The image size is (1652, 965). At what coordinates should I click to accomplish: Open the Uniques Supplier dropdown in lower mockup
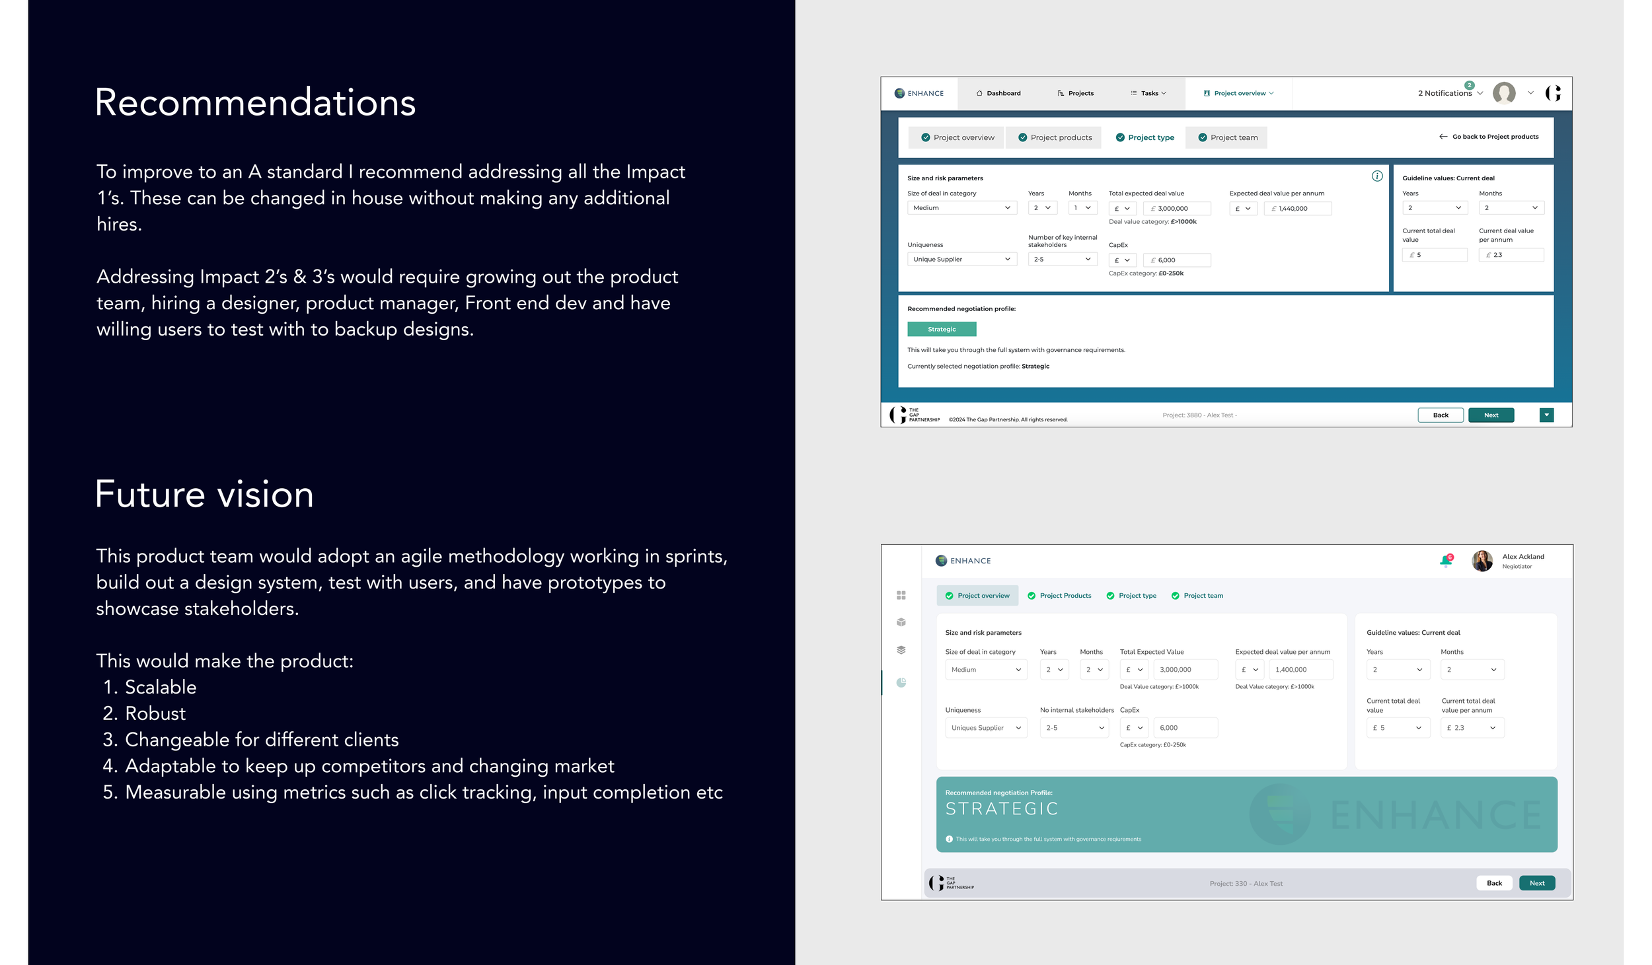(x=986, y=728)
